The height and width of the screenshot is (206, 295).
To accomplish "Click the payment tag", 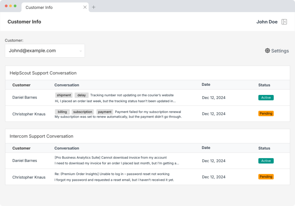I will click(x=105, y=112).
